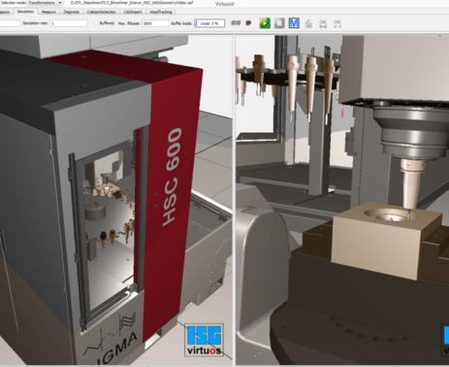The image size is (449, 367).
Task: Click the gray double-block icon beside Buffer loads
Action: click(236, 23)
